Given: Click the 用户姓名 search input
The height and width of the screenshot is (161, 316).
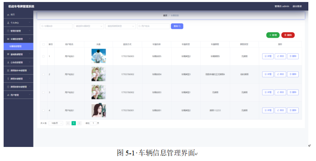Looking at the screenshot, I should click(153, 26).
